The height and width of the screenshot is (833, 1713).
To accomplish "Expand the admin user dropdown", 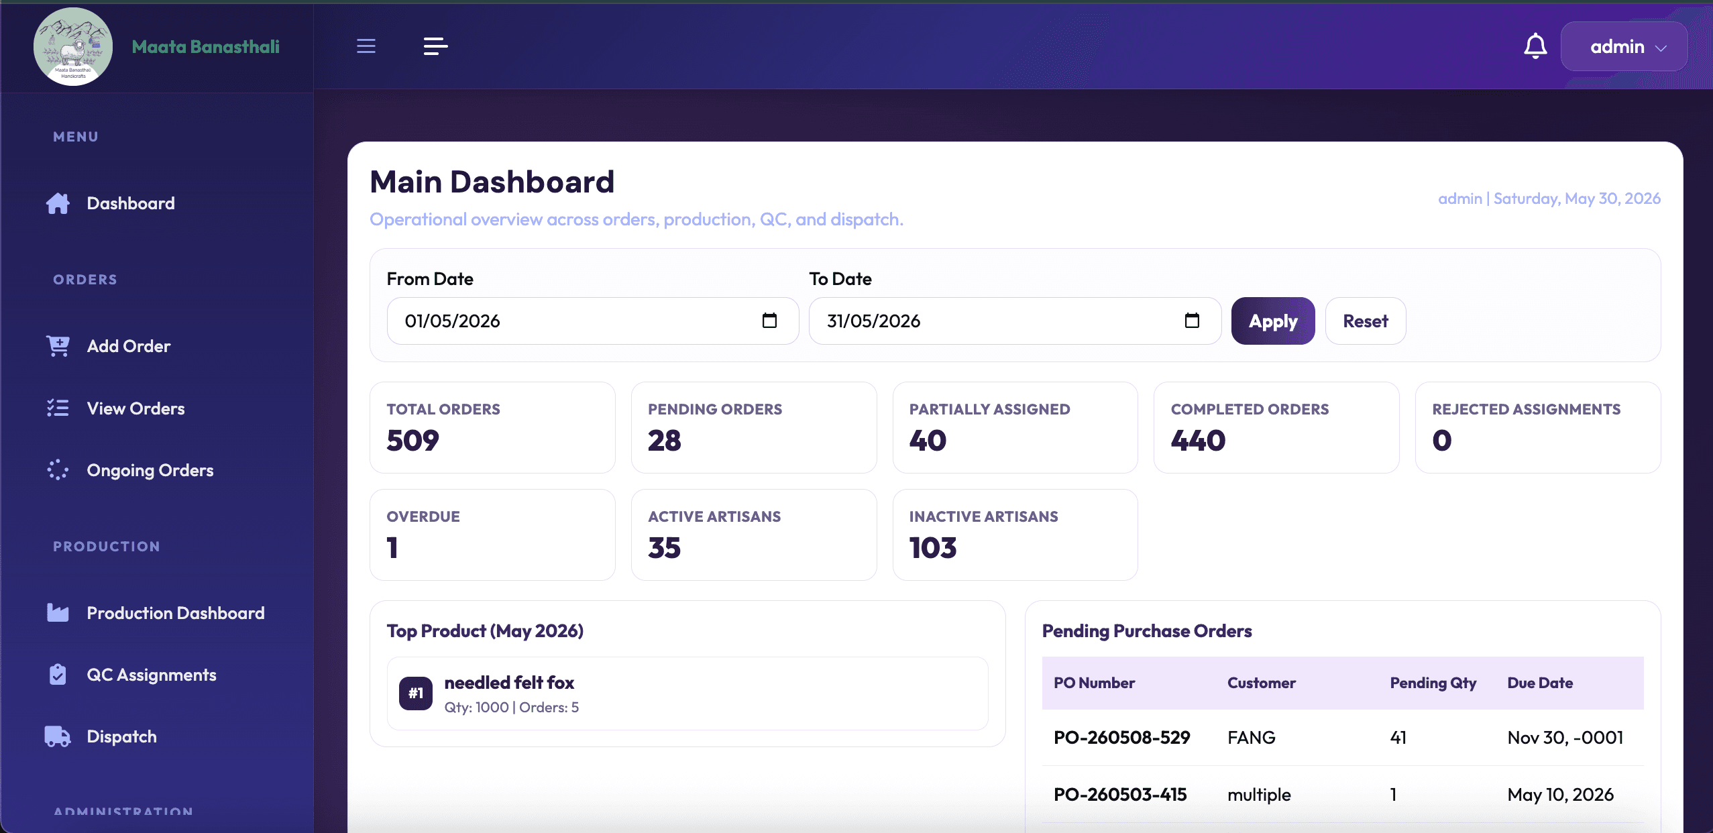I will coord(1624,46).
